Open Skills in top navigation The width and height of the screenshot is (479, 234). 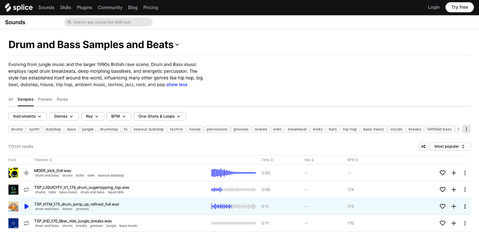[65, 7]
